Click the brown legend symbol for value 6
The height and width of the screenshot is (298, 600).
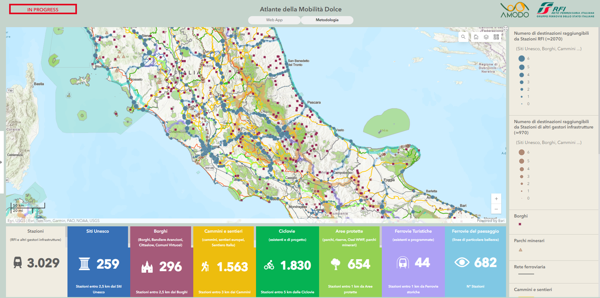click(521, 152)
